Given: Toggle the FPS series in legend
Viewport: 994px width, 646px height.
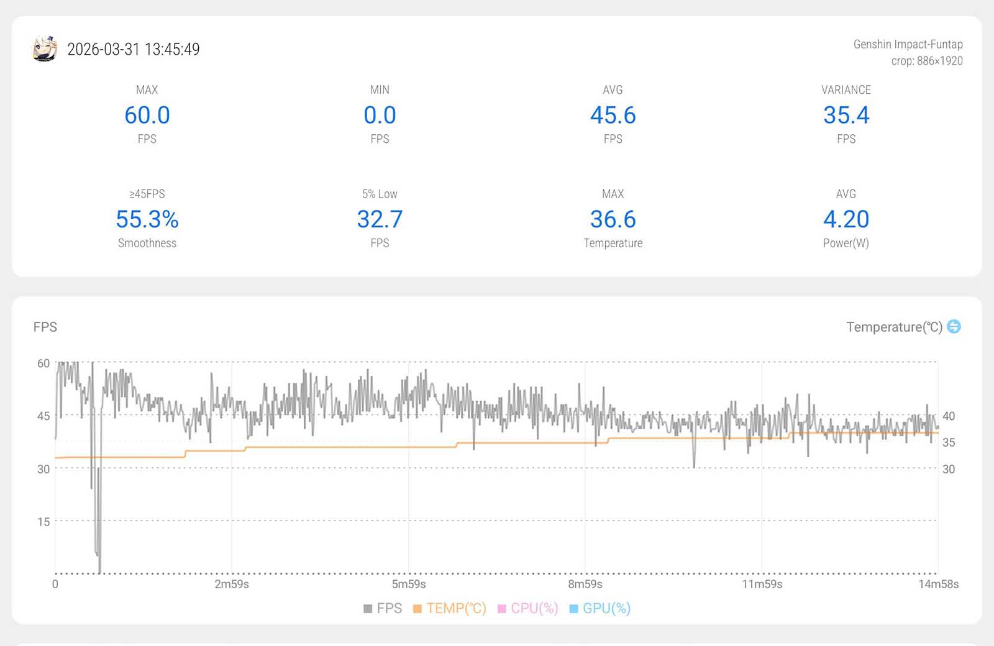Looking at the screenshot, I should pyautogui.click(x=383, y=609).
